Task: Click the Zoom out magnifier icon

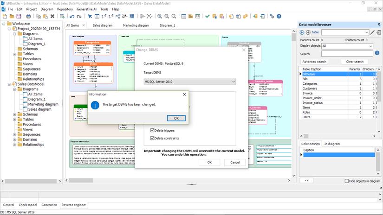Action: tap(167, 16)
